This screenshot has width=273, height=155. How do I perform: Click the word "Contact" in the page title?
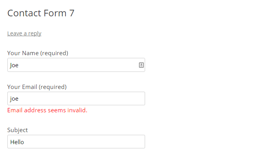pyautogui.click(x=24, y=13)
